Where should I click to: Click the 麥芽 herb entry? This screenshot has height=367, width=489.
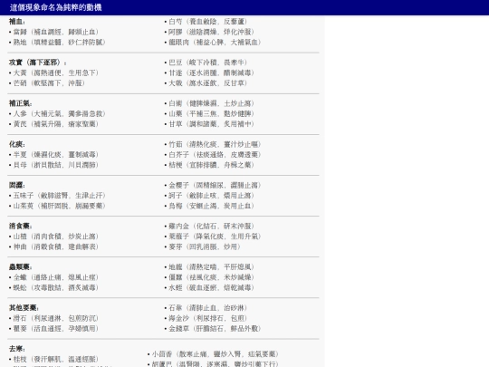[x=203, y=246]
